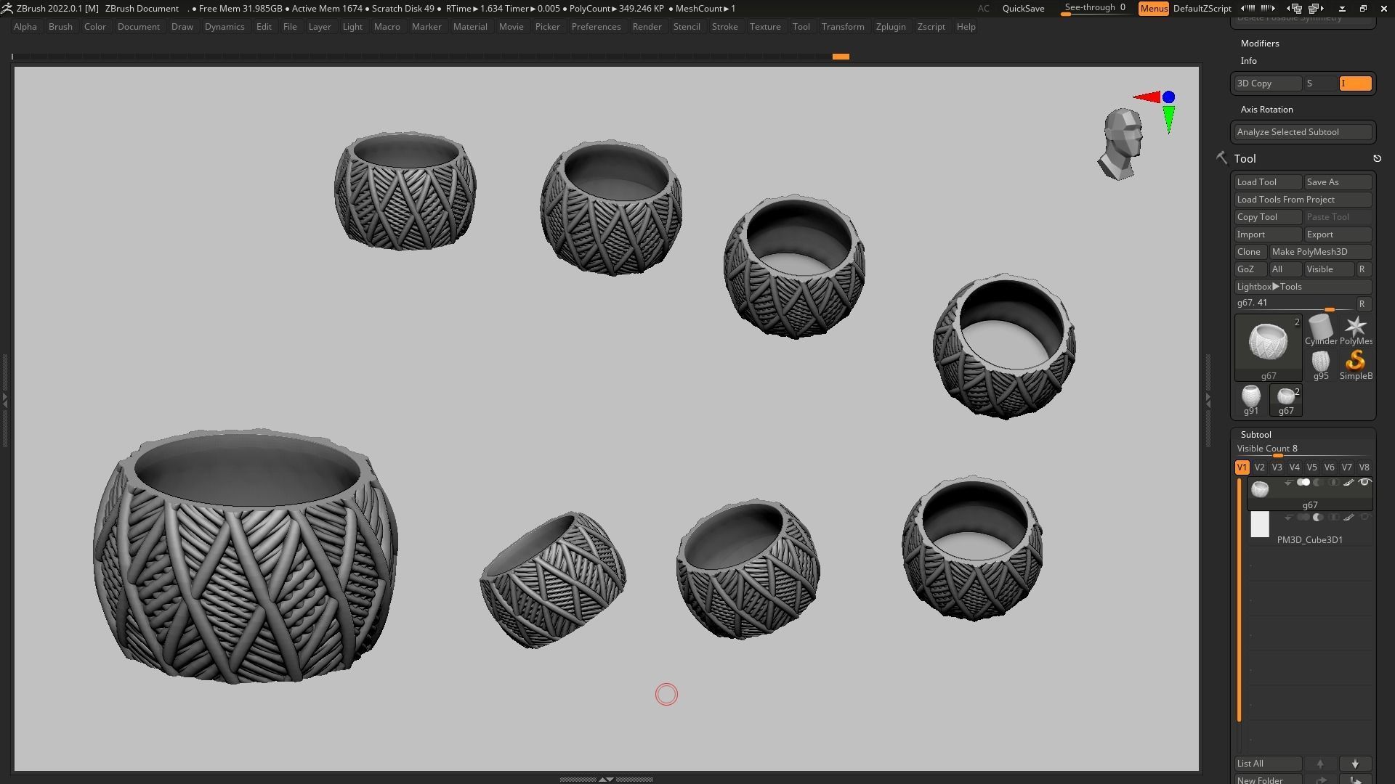Activate visibility set V8
The width and height of the screenshot is (1395, 784).
point(1364,467)
